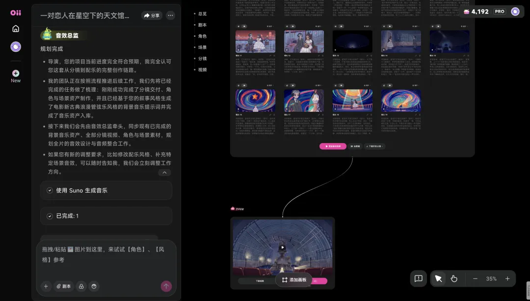Screen dimensions: 530x301
Task: Open the purple project avatar in sidebar
Action: 16,47
